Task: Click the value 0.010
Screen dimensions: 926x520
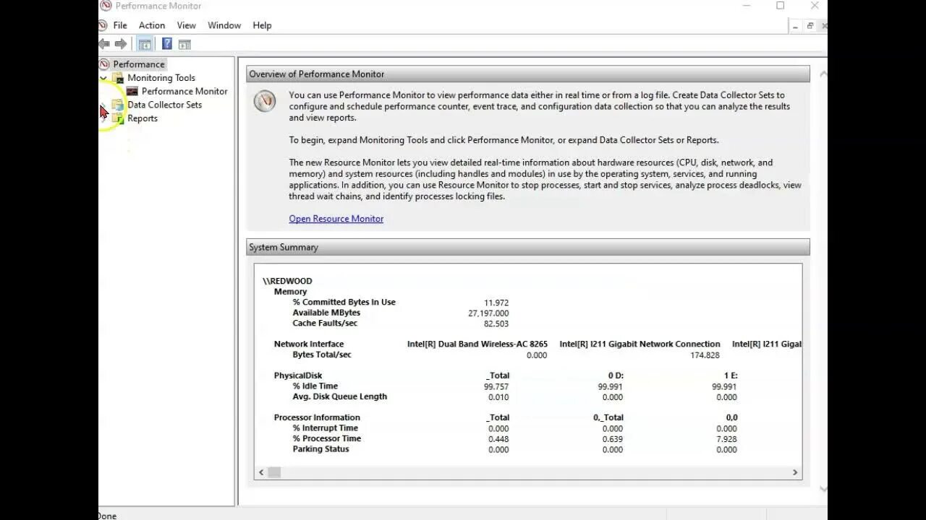Action: [498, 397]
